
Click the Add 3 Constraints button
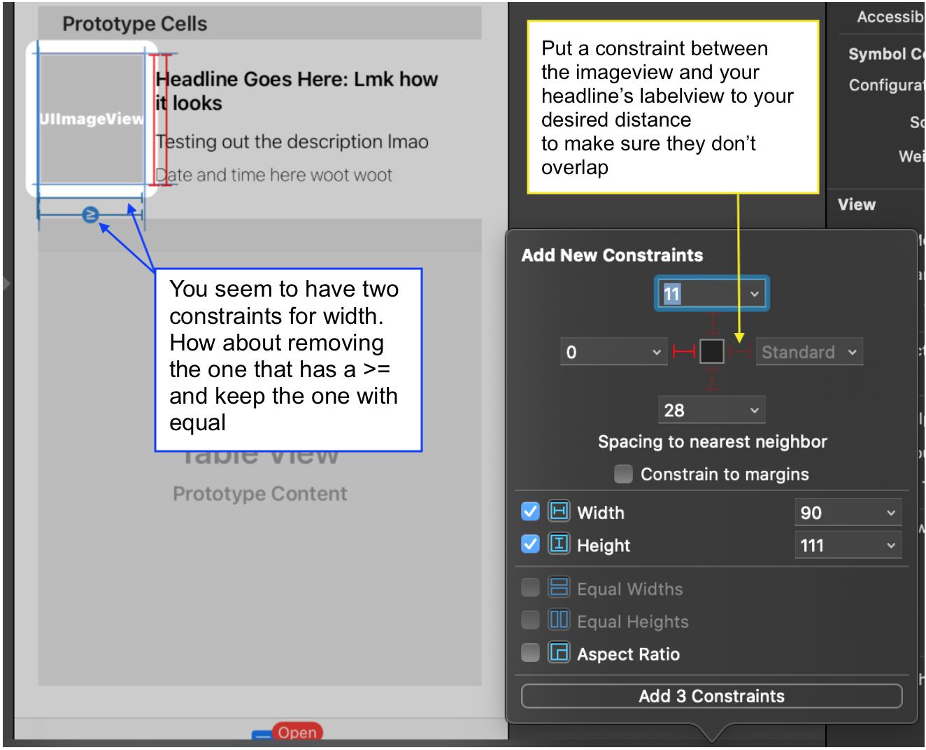[711, 696]
